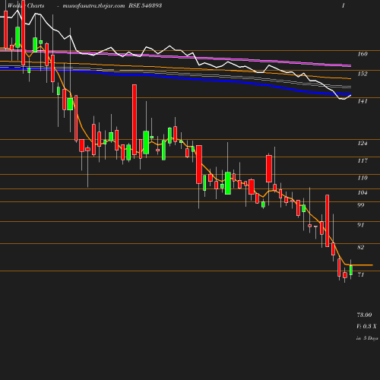Select the 71 price level label
The width and height of the screenshot is (380, 380).
click(x=361, y=274)
